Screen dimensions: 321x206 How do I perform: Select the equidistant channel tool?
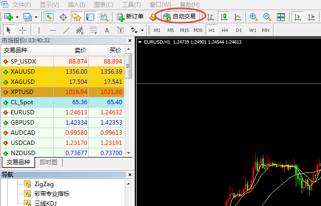(80, 30)
